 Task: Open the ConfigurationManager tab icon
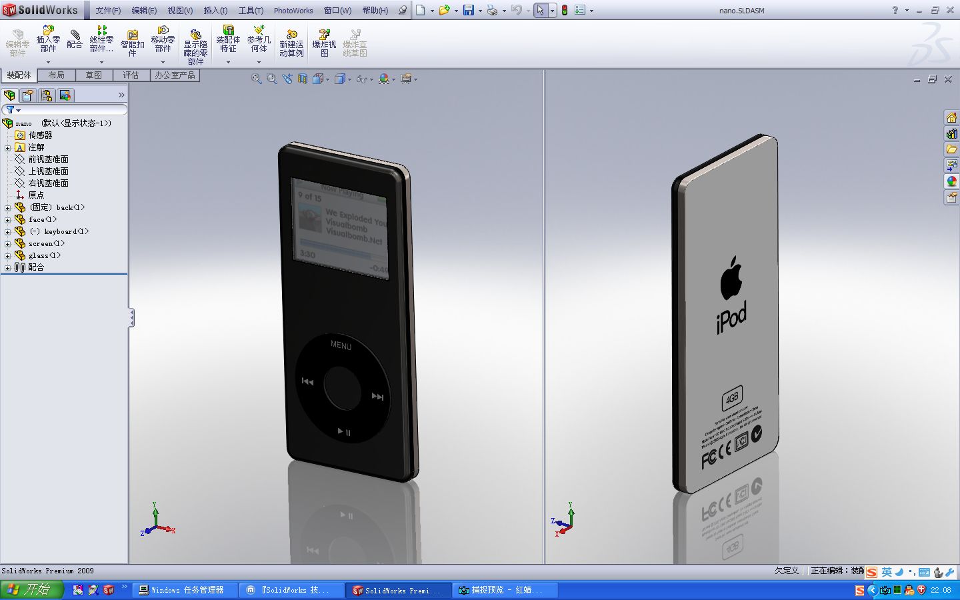coord(47,95)
